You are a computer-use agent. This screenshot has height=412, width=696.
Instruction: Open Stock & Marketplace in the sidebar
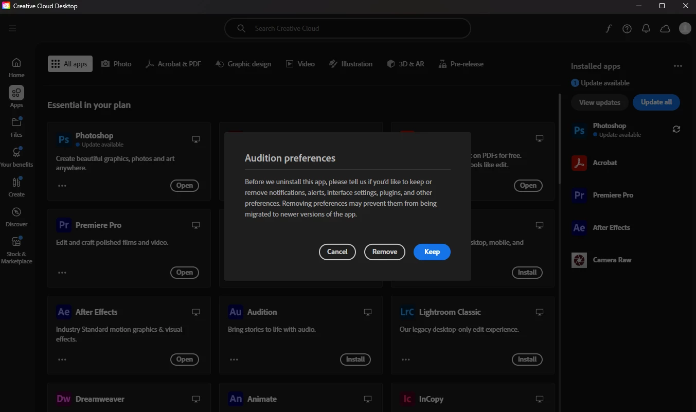[16, 250]
